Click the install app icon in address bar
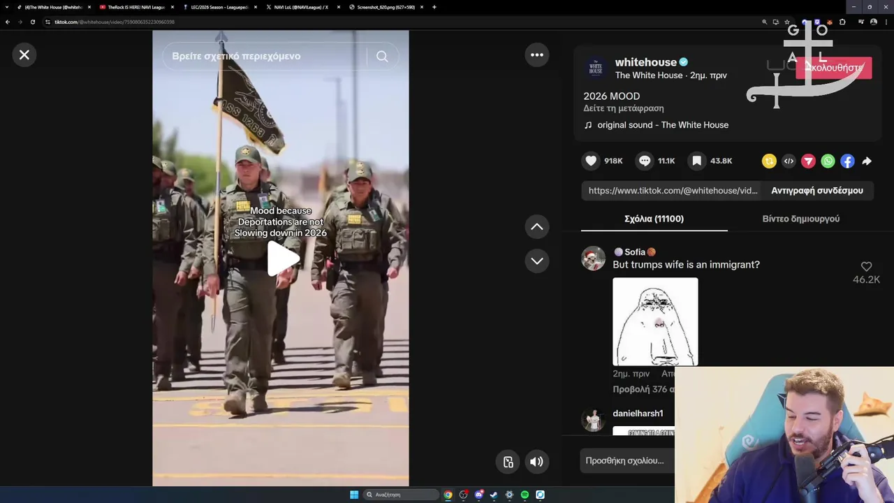Image resolution: width=894 pixels, height=503 pixels. 775,22
